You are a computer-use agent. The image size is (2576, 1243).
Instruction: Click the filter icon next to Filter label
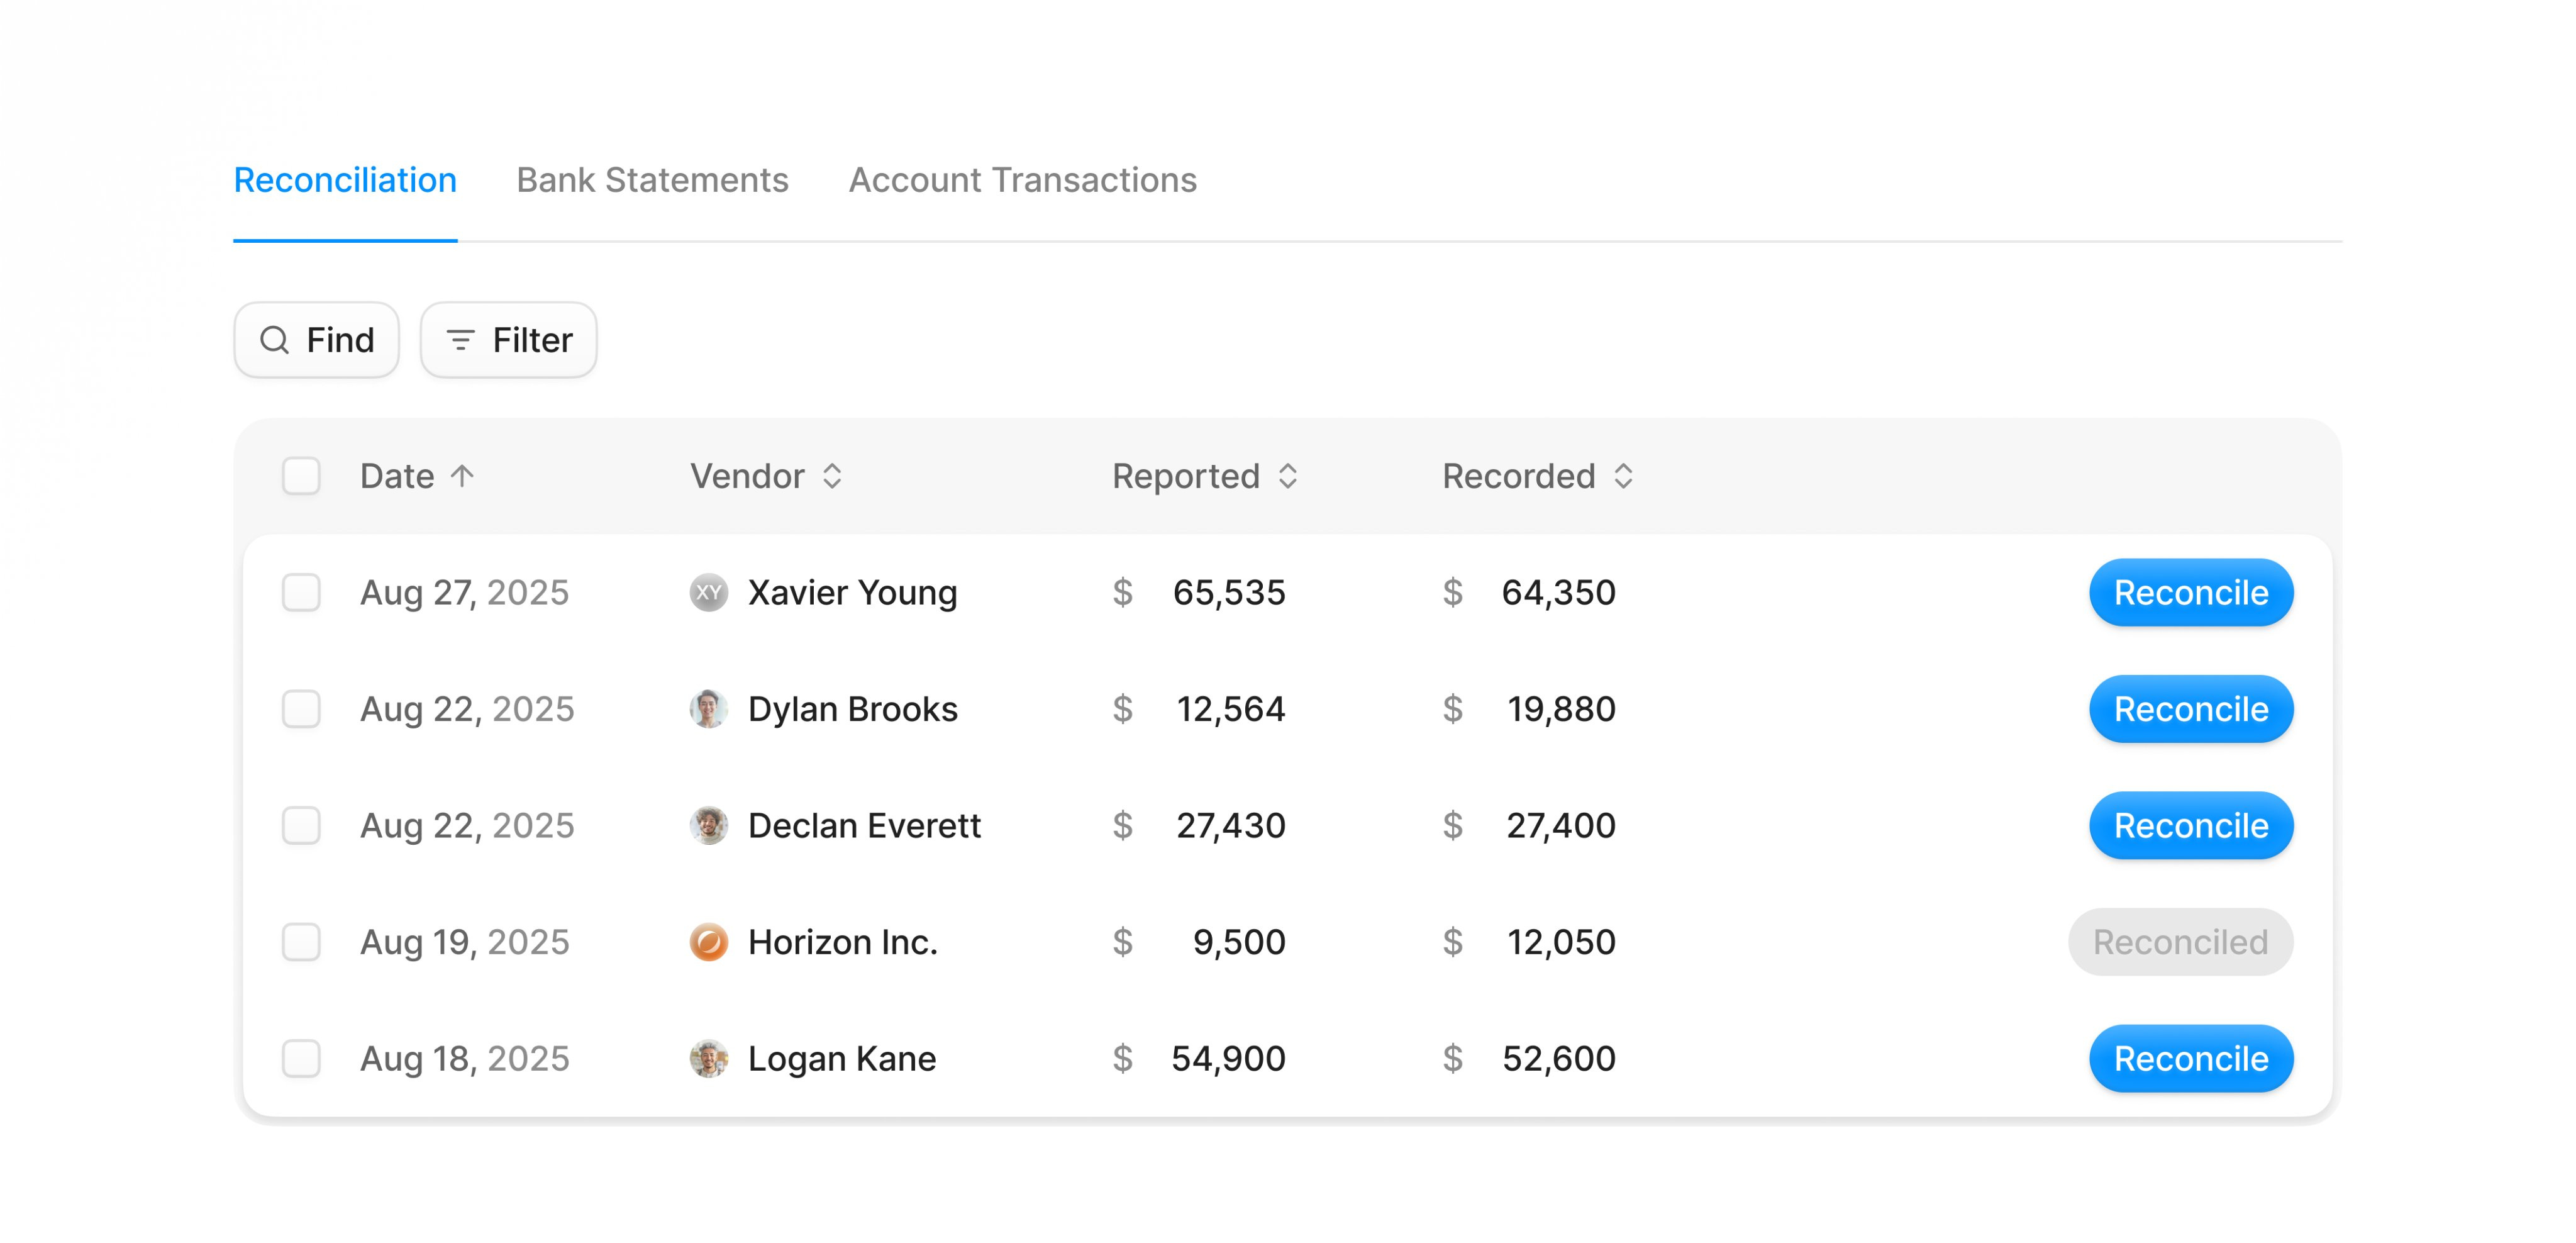coord(461,340)
